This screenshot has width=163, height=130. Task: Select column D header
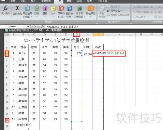45,34
